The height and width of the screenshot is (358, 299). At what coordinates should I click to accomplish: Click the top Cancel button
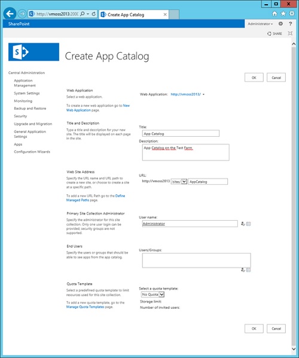pos(276,77)
